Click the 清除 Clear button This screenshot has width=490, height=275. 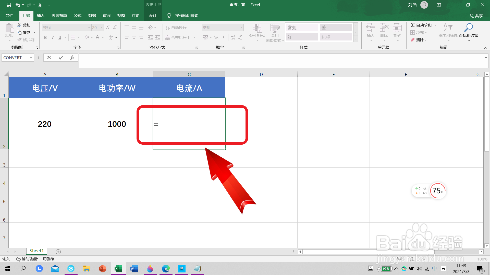click(x=419, y=40)
